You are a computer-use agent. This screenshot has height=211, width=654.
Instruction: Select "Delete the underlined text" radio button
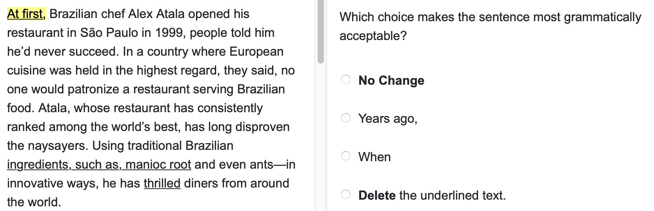coord(345,194)
